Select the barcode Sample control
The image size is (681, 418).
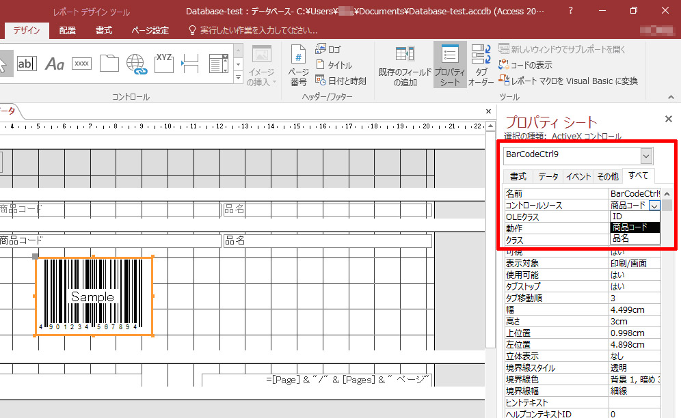(x=94, y=296)
